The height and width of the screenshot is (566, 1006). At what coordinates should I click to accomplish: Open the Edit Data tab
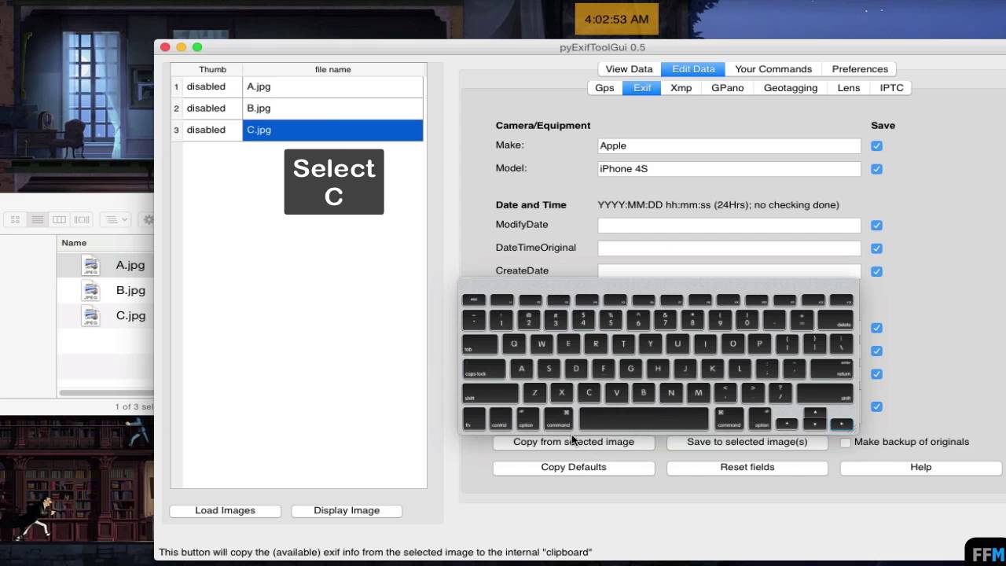[693, 69]
